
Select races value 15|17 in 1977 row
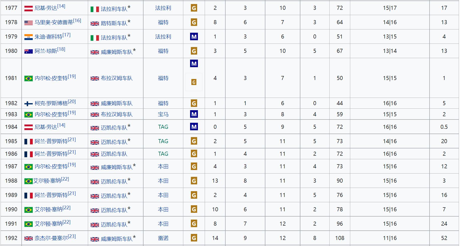pyautogui.click(x=390, y=8)
